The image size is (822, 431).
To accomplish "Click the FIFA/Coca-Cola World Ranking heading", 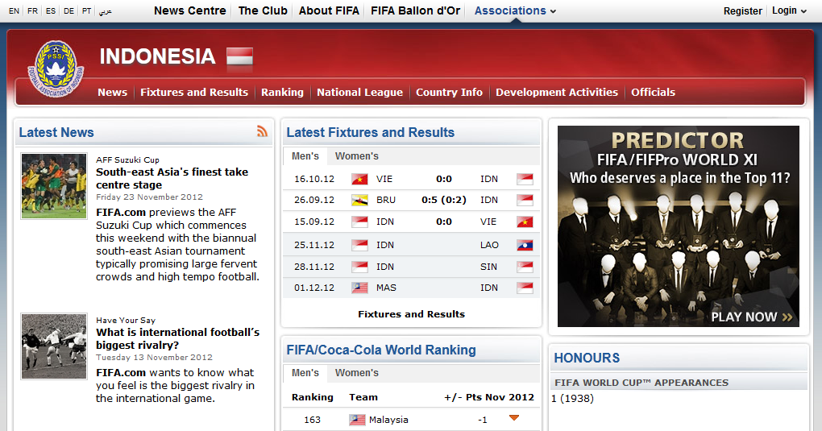I will click(x=381, y=350).
